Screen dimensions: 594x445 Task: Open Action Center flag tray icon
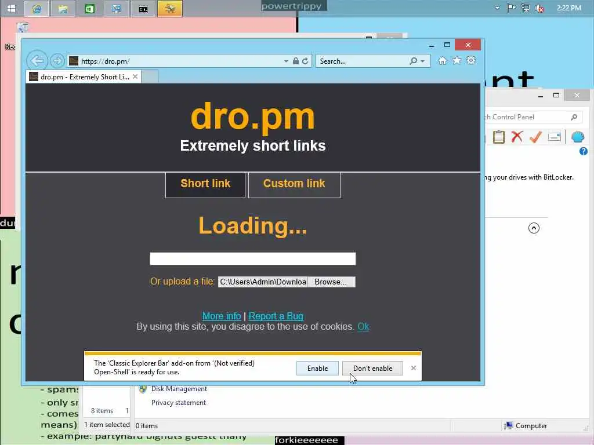[x=511, y=8]
